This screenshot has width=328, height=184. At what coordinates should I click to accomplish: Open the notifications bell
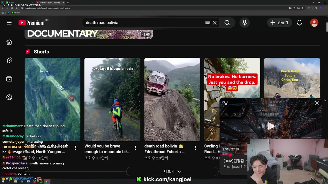click(x=299, y=23)
